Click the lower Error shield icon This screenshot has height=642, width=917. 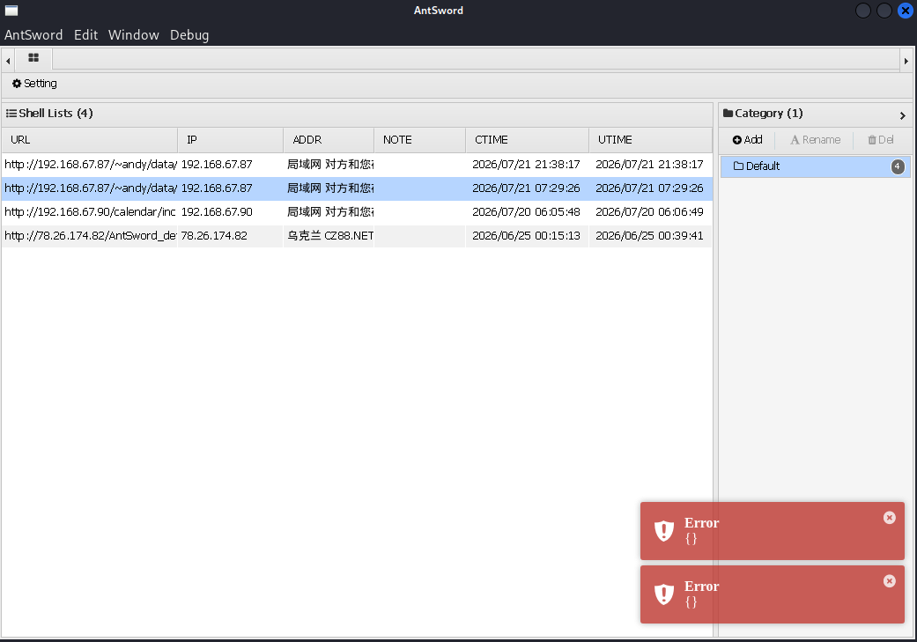(664, 594)
